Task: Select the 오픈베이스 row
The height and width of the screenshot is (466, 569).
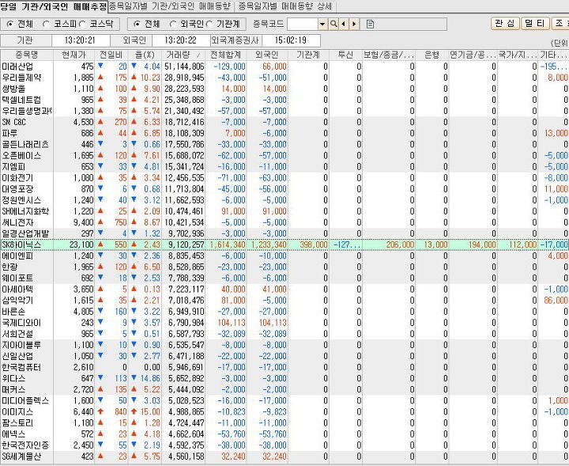Action: pyautogui.click(x=284, y=155)
